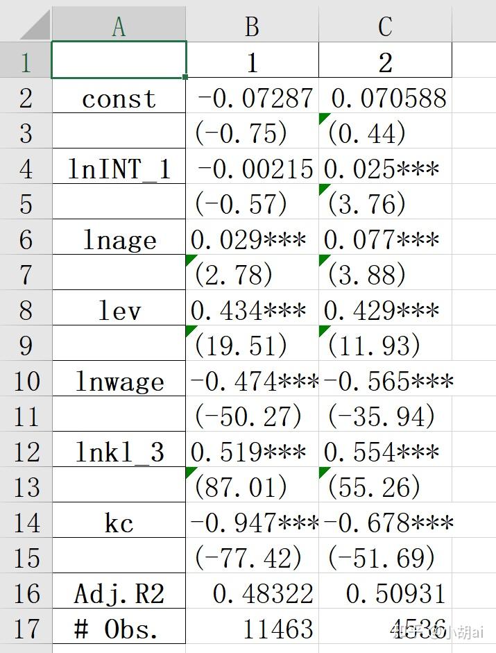Click cell with value '0.554***'
The height and width of the screenshot is (653, 496).
(x=385, y=450)
